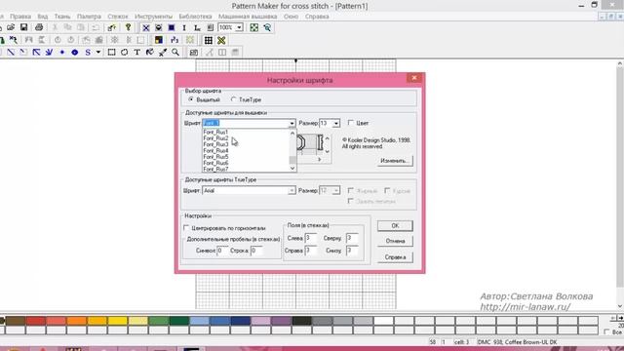Open the Справка menu in menu bar
This screenshot has width=624, height=351.
317,17
